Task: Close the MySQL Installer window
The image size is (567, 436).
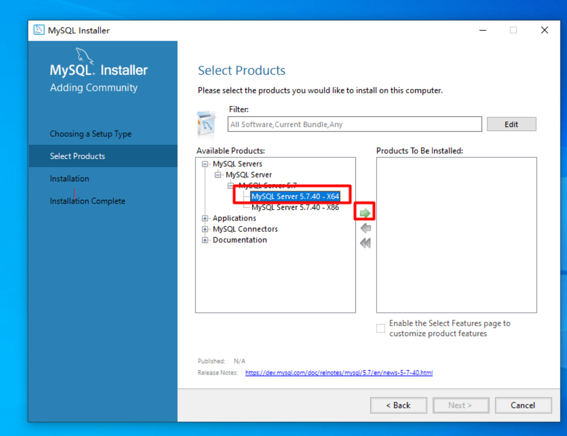Action: coord(545,30)
